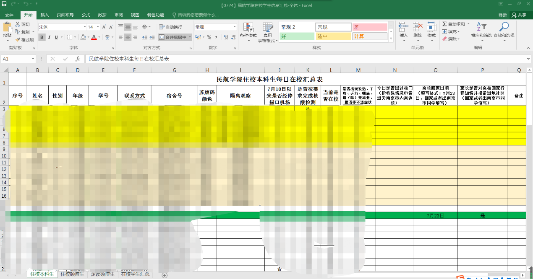Switch to the 在校学生汇总 sheet tab
The height and width of the screenshot is (279, 533).
pyautogui.click(x=135, y=274)
